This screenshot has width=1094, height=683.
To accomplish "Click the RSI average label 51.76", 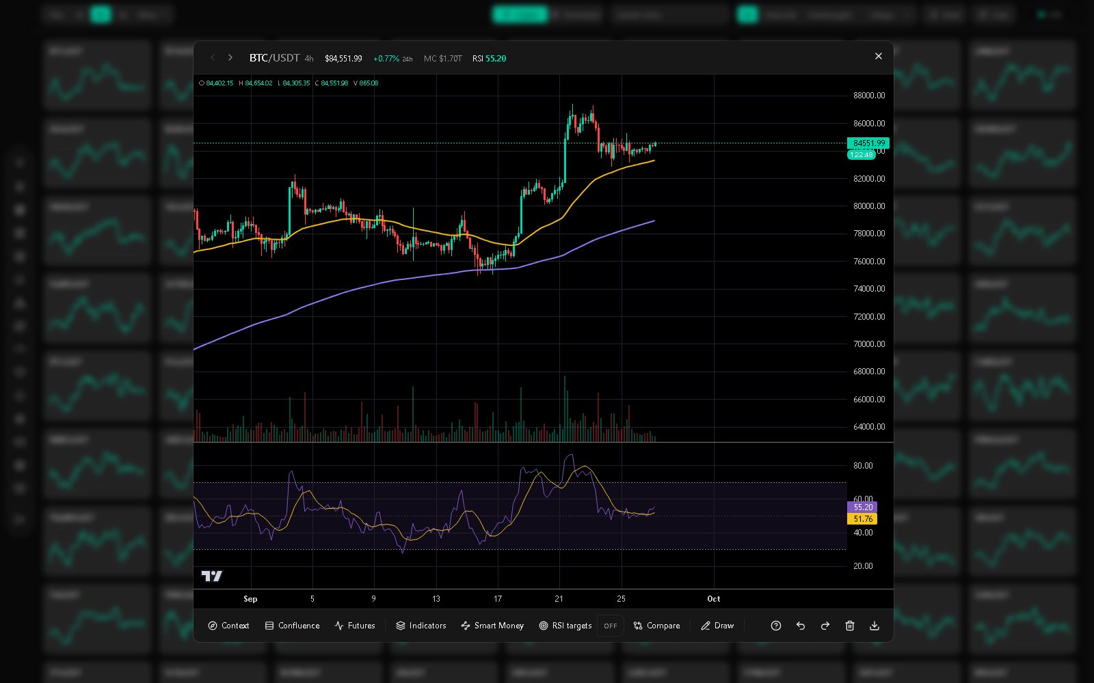I will [862, 519].
